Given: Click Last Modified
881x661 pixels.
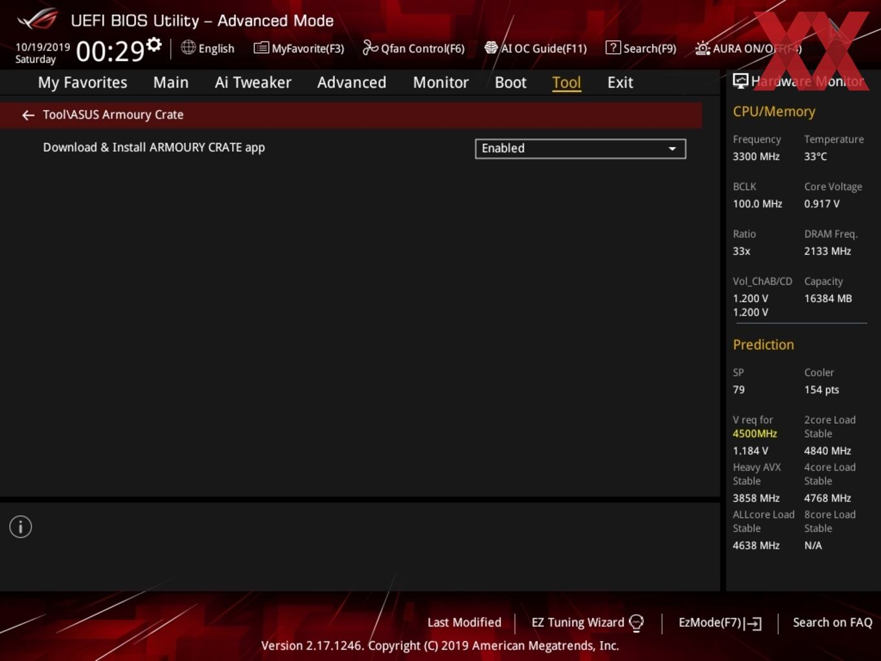Looking at the screenshot, I should pyautogui.click(x=464, y=623).
